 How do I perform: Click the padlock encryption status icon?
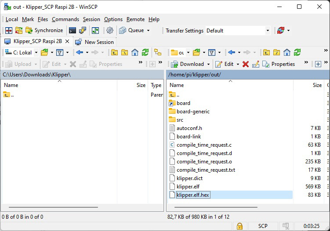pyautogui.click(x=239, y=226)
